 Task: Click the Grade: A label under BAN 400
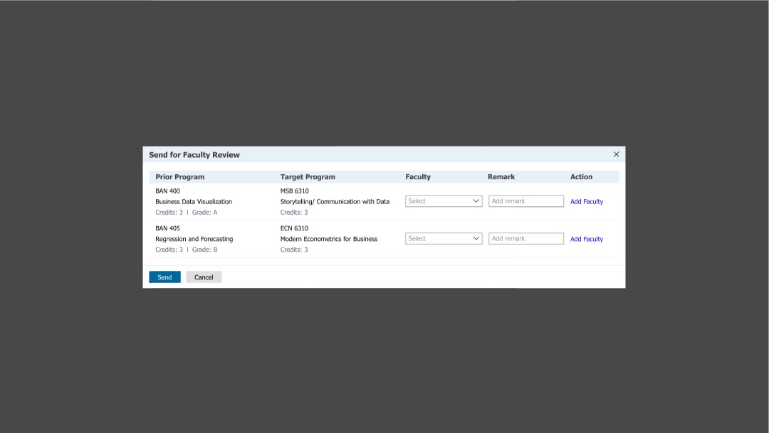coord(204,212)
